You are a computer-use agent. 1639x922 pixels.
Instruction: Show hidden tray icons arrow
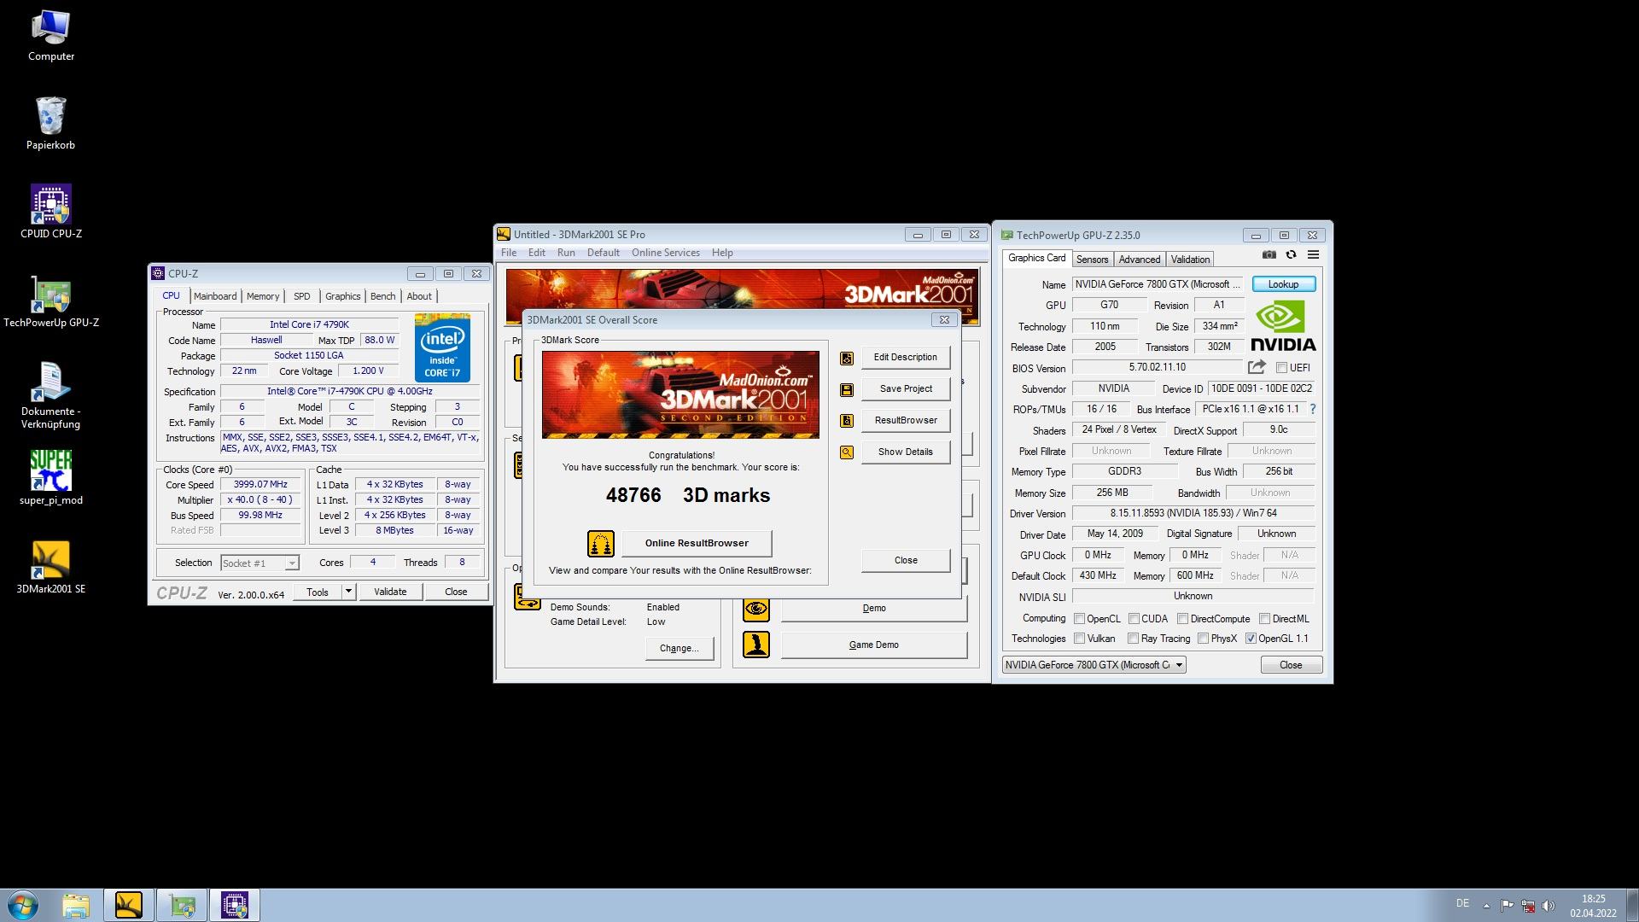click(x=1486, y=905)
